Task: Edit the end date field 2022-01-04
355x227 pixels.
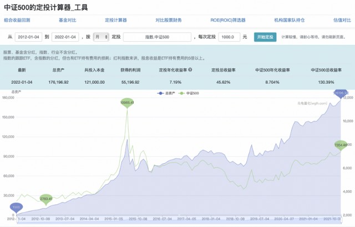Action: pos(65,37)
